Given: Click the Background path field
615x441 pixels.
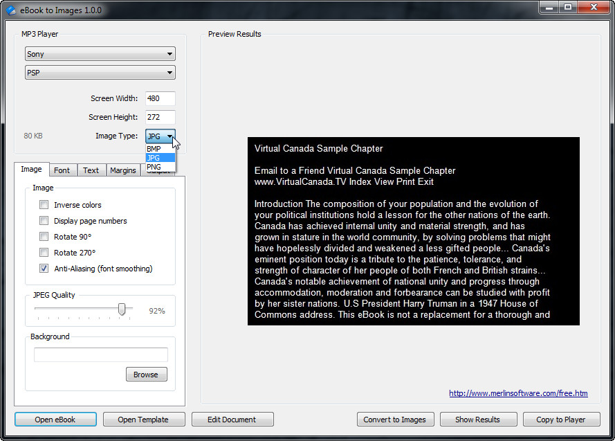Looking at the screenshot, I should (101, 354).
